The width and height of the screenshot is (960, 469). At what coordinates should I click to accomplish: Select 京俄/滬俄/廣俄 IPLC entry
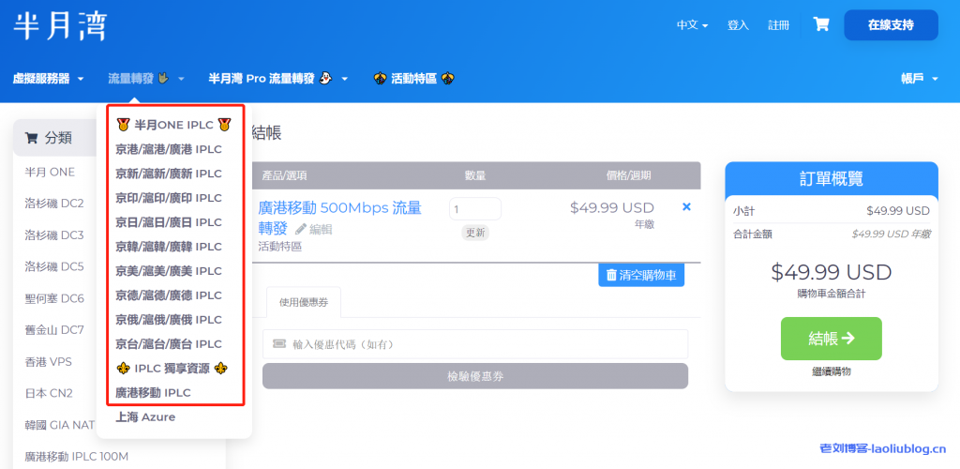(x=169, y=320)
